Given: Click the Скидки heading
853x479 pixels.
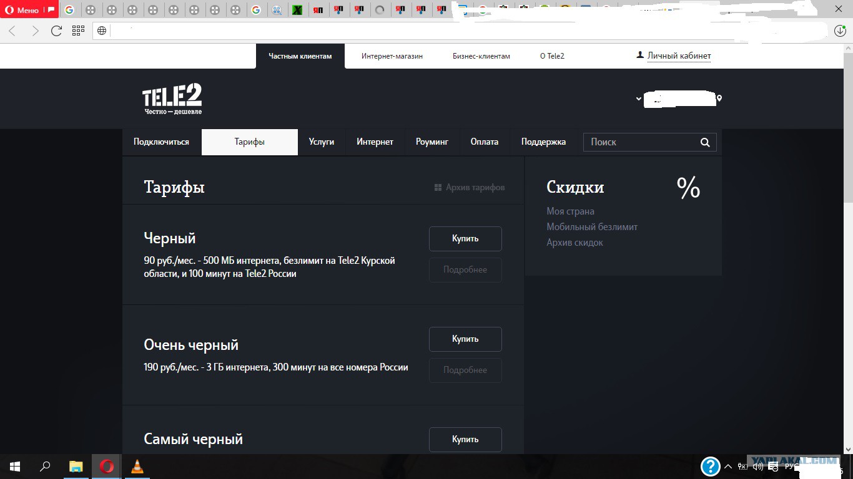Looking at the screenshot, I should pyautogui.click(x=575, y=187).
